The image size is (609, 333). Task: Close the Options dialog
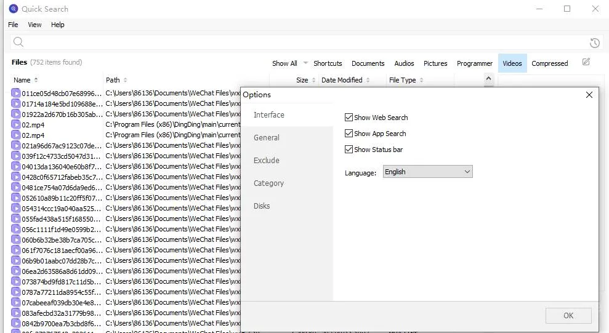click(589, 95)
